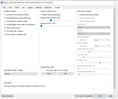
Task: Click the Close button at the bottom
Action: coord(100,96)
